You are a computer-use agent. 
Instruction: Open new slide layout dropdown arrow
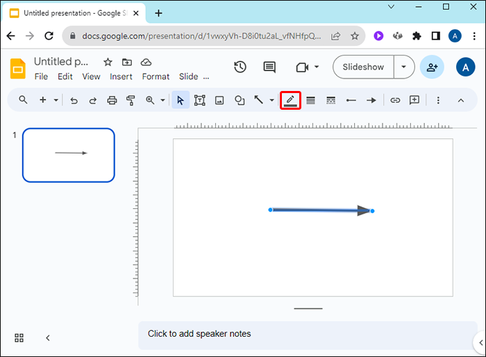click(56, 100)
